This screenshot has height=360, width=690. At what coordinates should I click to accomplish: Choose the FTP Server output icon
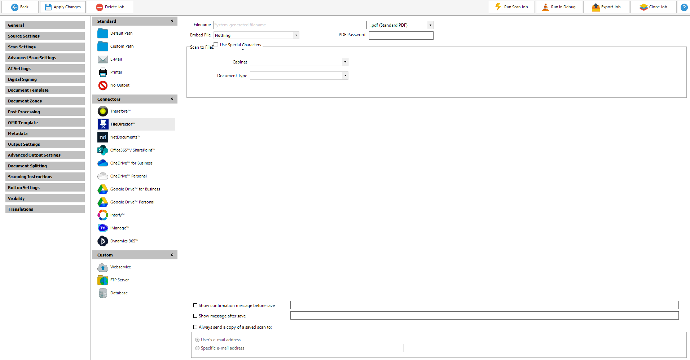click(x=103, y=280)
